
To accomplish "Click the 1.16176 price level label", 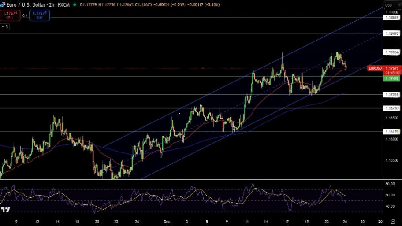I will point(392,131).
